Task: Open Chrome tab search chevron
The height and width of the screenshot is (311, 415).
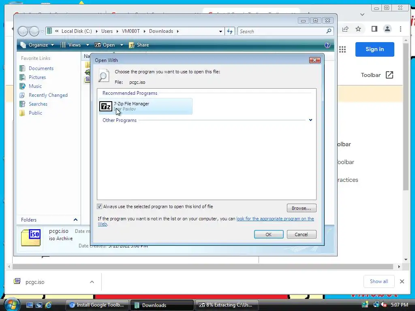Action: (x=362, y=15)
